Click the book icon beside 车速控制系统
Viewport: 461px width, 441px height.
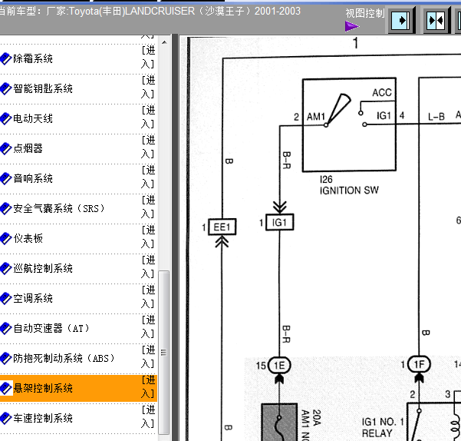tap(5, 418)
